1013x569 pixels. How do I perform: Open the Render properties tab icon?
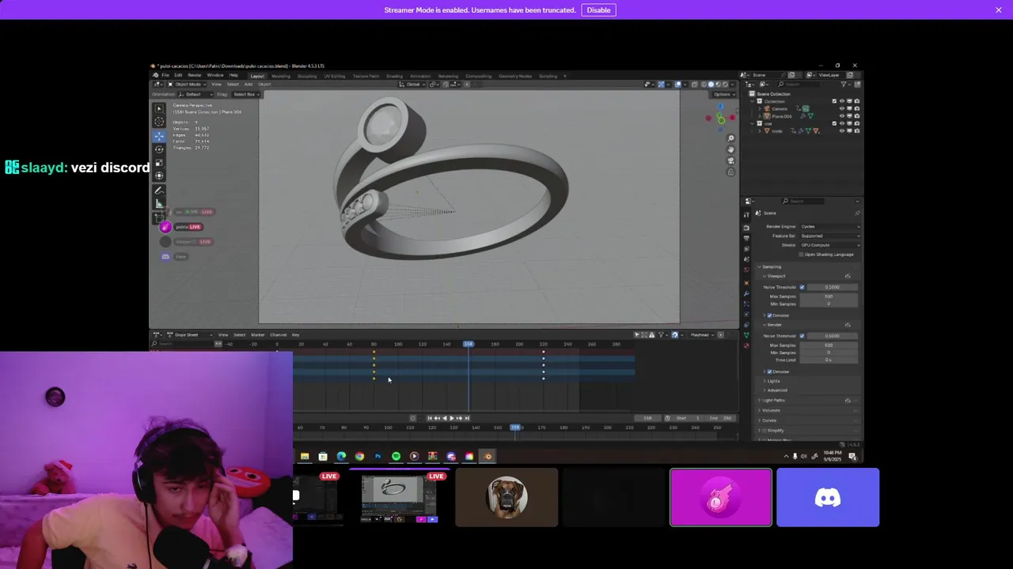coord(746,228)
